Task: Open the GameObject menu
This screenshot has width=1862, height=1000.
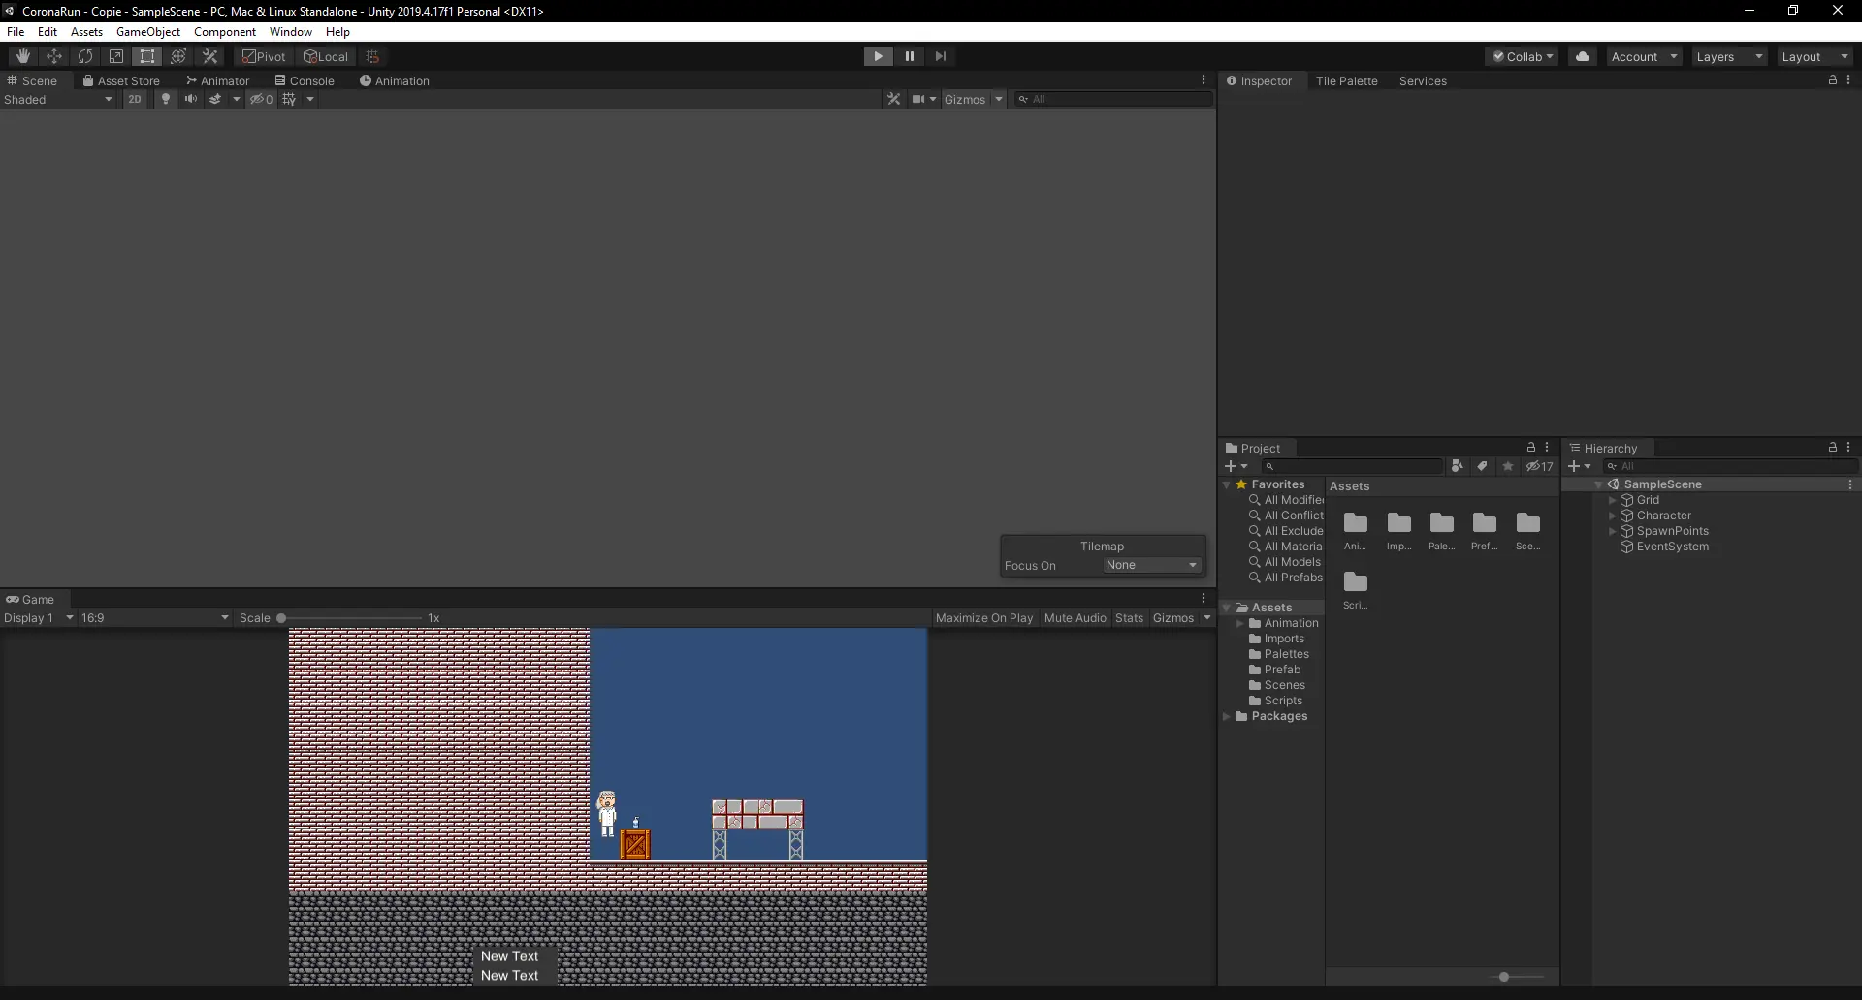Action: (x=148, y=31)
